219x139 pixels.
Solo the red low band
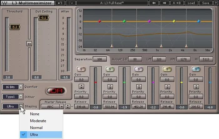[x=81, y=69]
